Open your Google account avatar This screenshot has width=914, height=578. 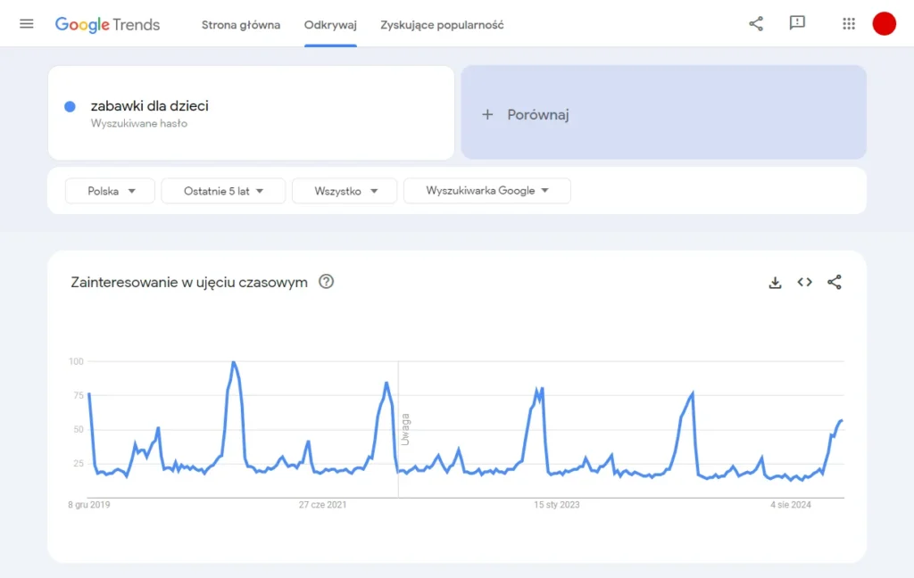coord(884,24)
